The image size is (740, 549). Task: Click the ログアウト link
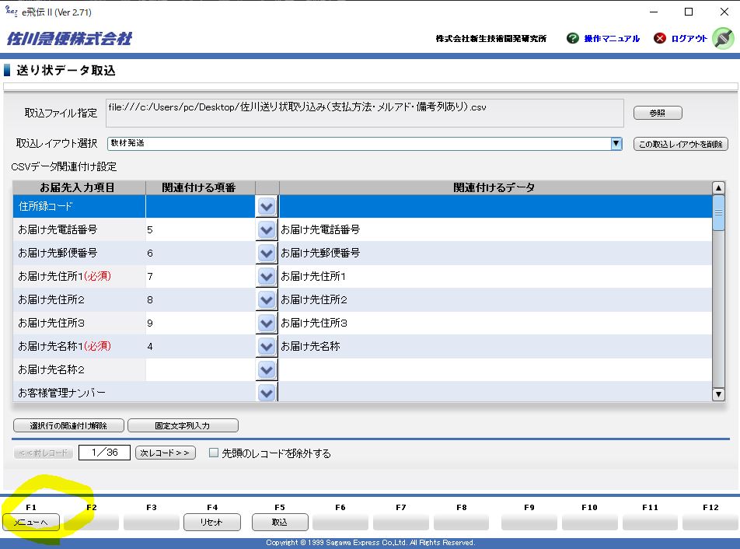tap(689, 38)
